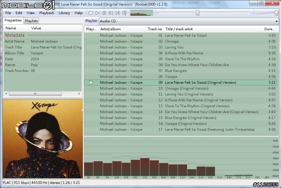Click the now-playing arrow indicator on track 09

tap(91, 82)
